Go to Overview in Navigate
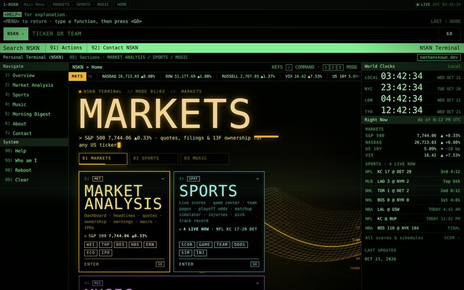This screenshot has height=290, width=464. point(34,75)
